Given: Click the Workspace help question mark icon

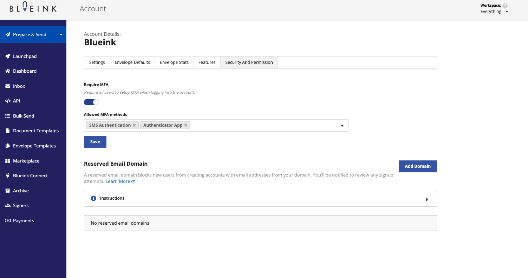Looking at the screenshot, I should (x=505, y=6).
